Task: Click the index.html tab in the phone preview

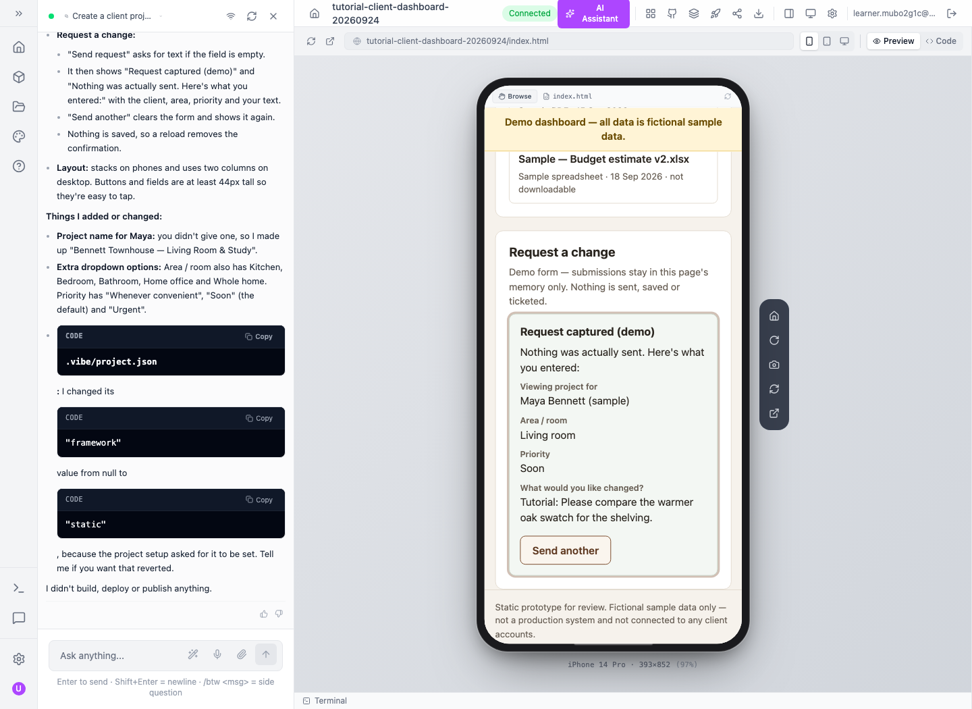Action: point(568,97)
